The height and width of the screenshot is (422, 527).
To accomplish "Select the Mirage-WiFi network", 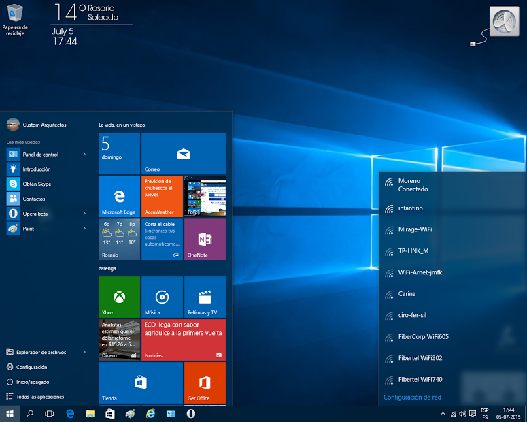I will (452, 229).
